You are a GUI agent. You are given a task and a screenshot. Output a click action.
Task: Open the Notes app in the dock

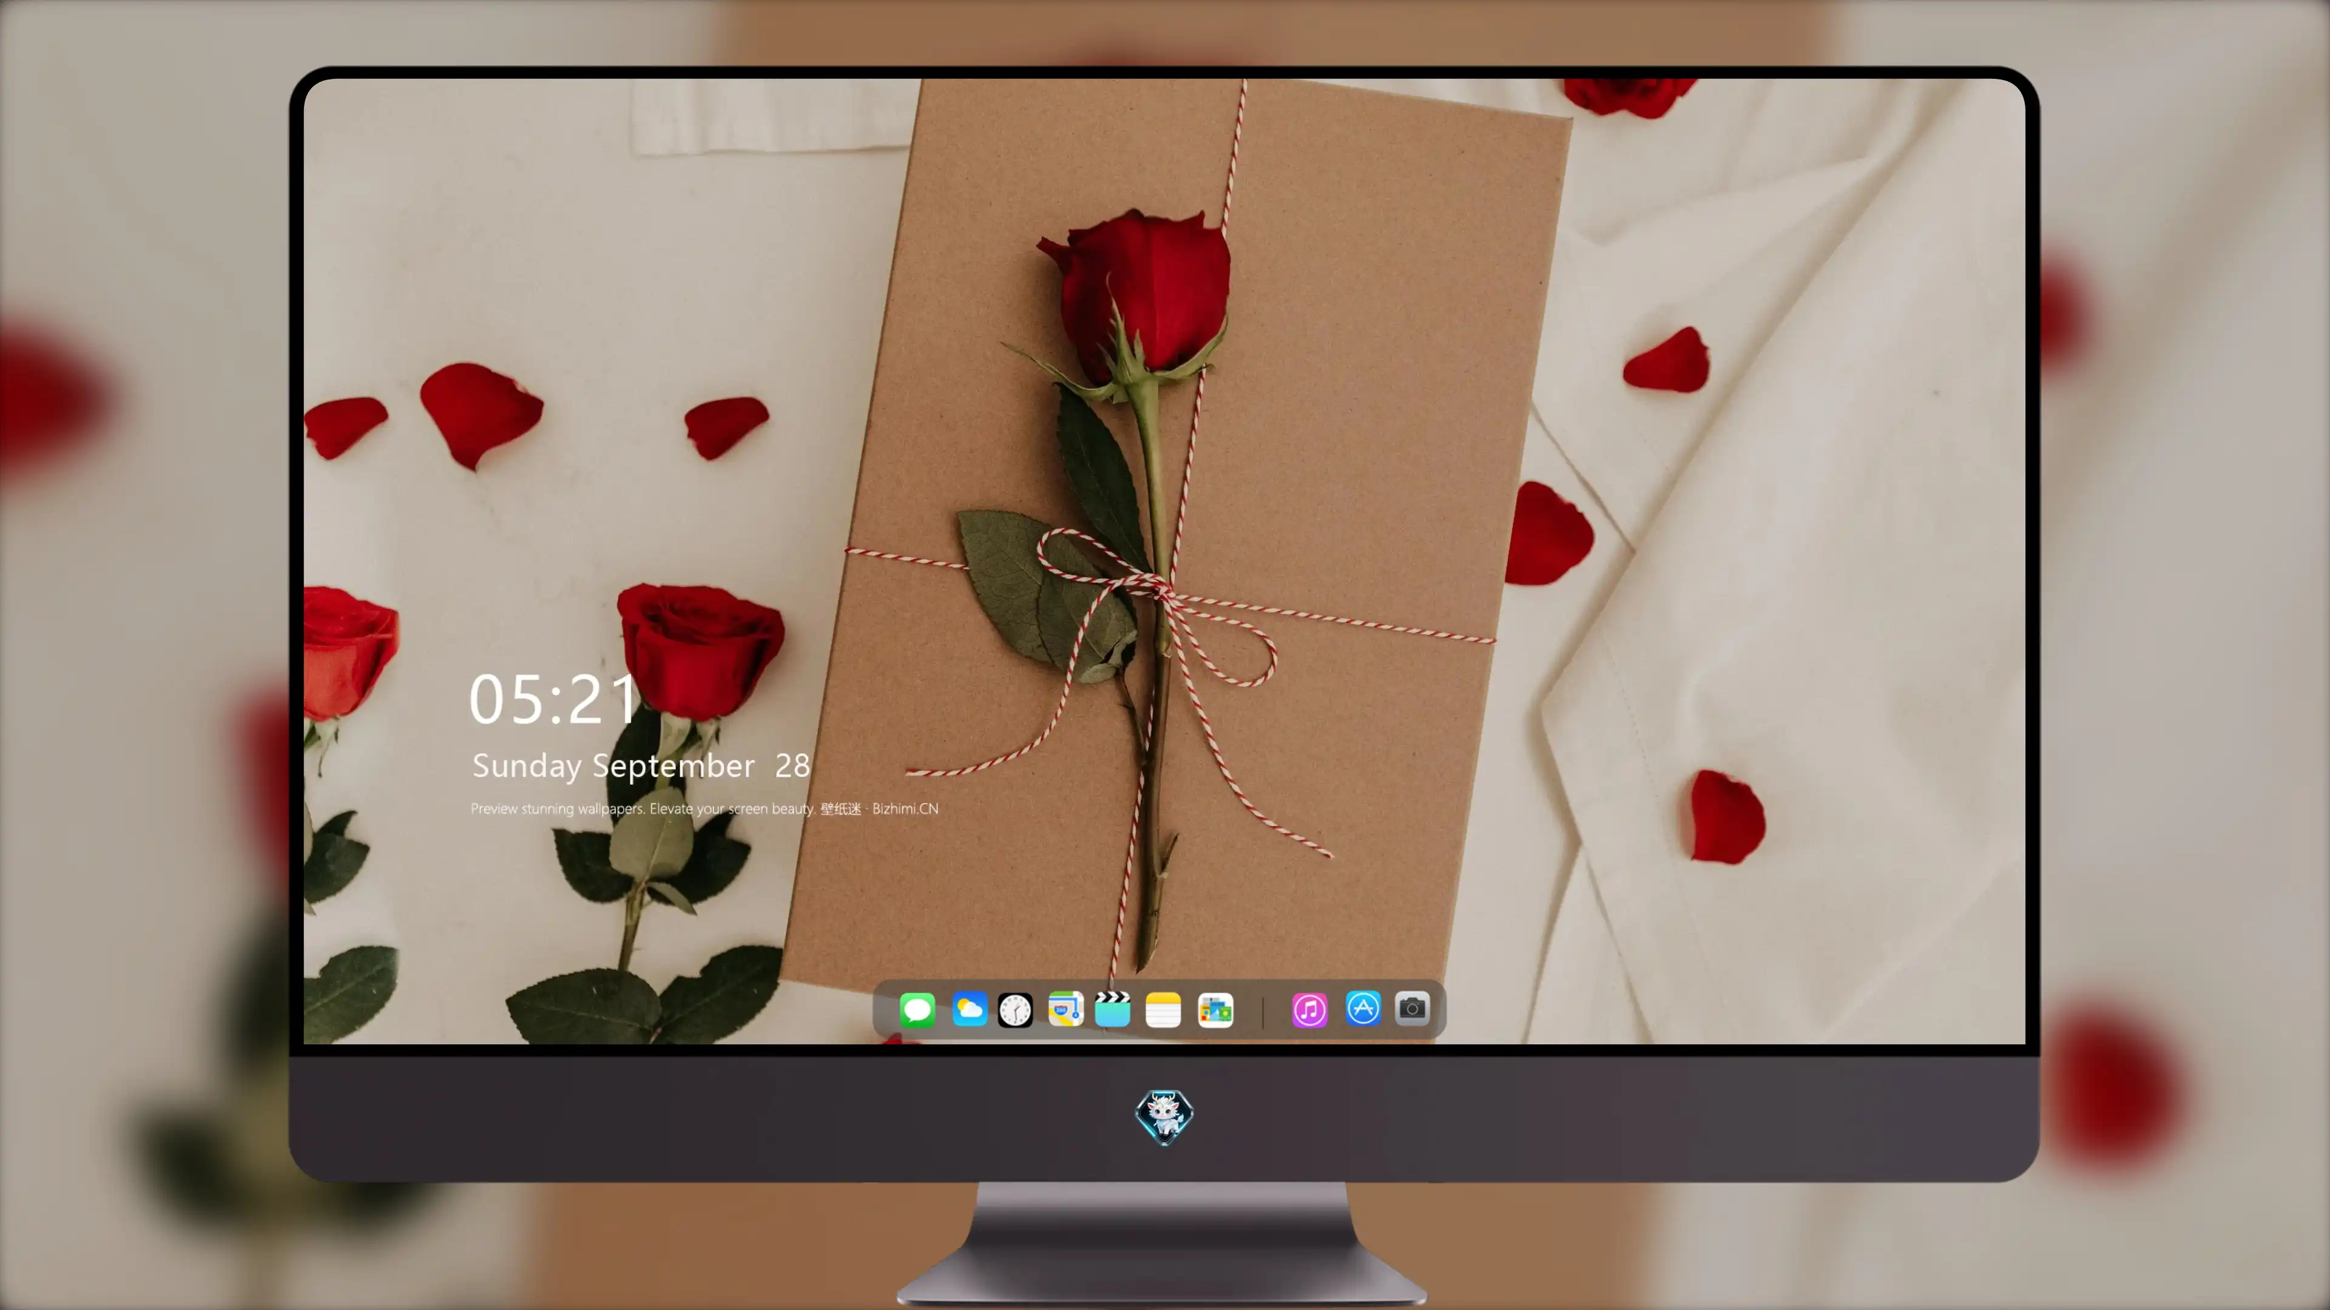[1163, 1010]
